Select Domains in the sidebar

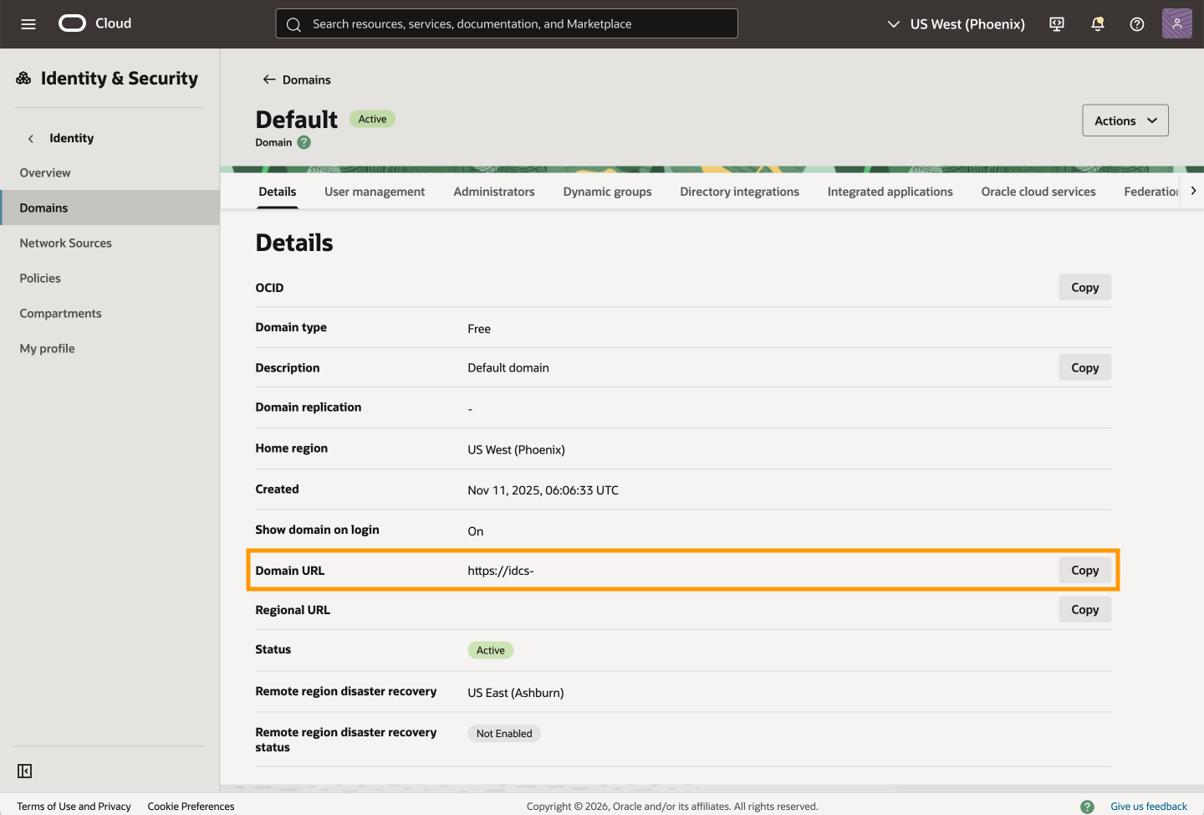click(x=110, y=208)
